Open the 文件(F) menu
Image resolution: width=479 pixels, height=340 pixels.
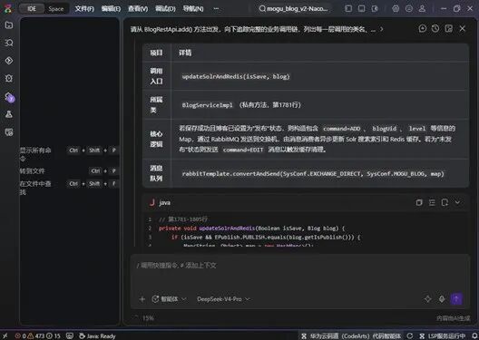coord(84,8)
